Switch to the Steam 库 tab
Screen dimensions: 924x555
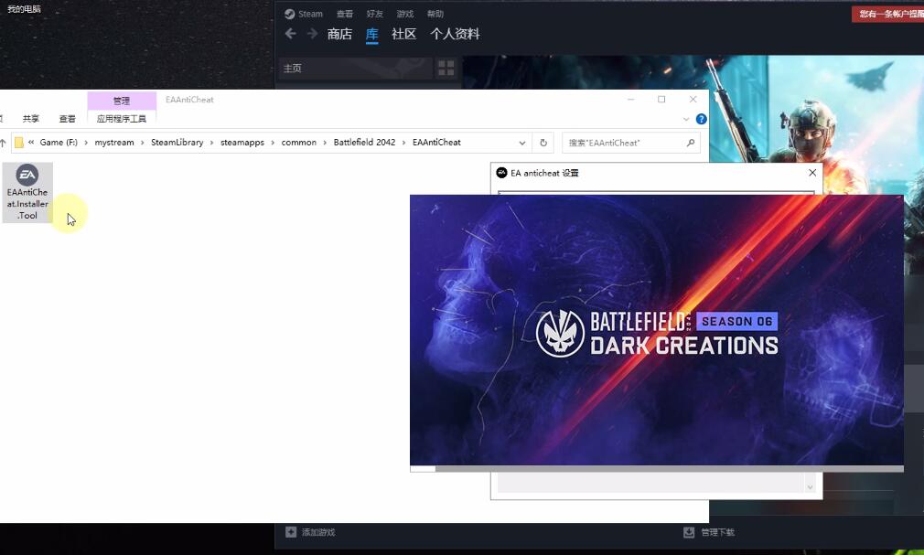pos(371,34)
